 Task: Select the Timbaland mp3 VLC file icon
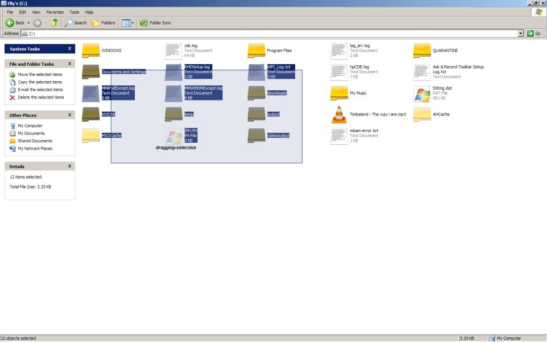click(339, 114)
